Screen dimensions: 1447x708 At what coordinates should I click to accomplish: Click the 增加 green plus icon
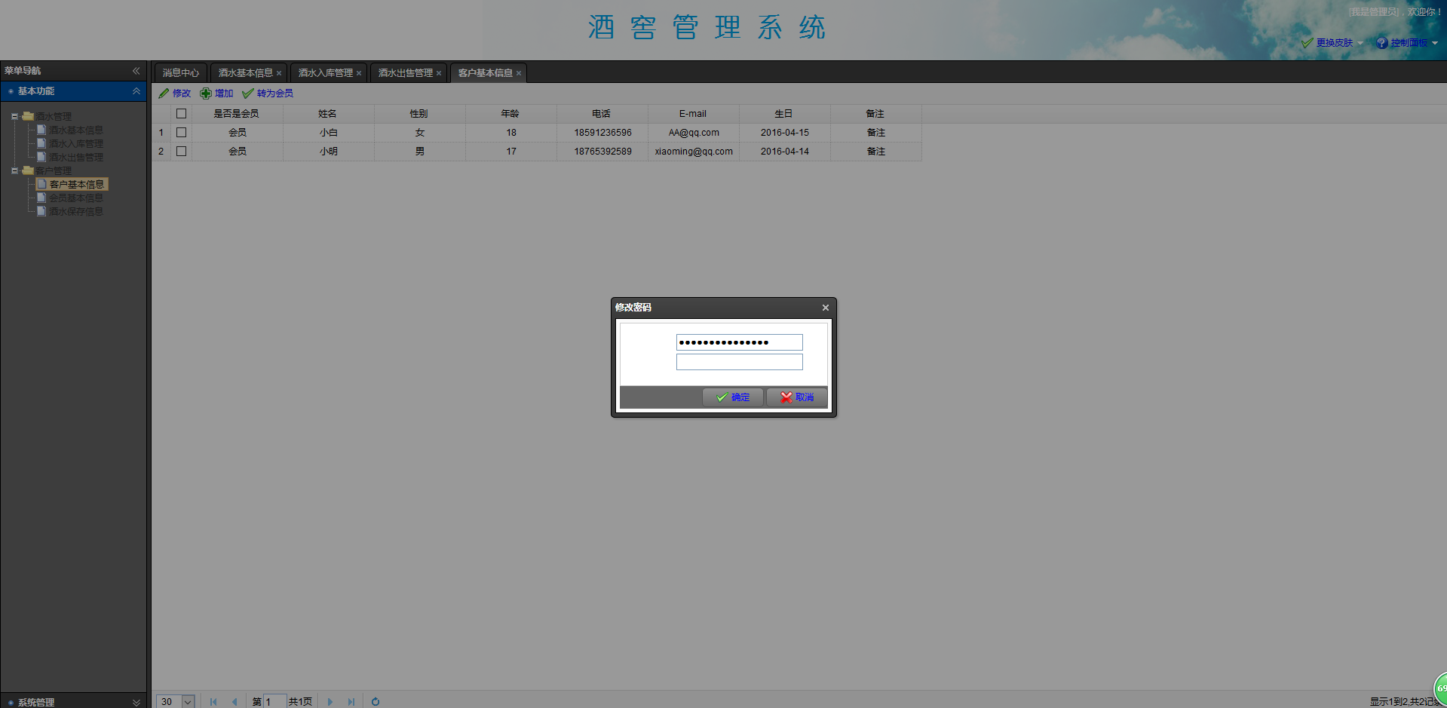(x=206, y=93)
